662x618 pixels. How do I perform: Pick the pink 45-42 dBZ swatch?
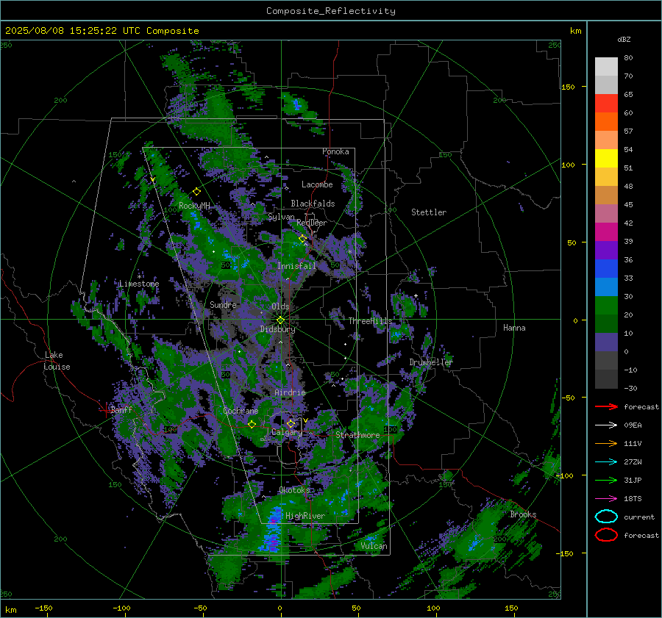pos(606,214)
